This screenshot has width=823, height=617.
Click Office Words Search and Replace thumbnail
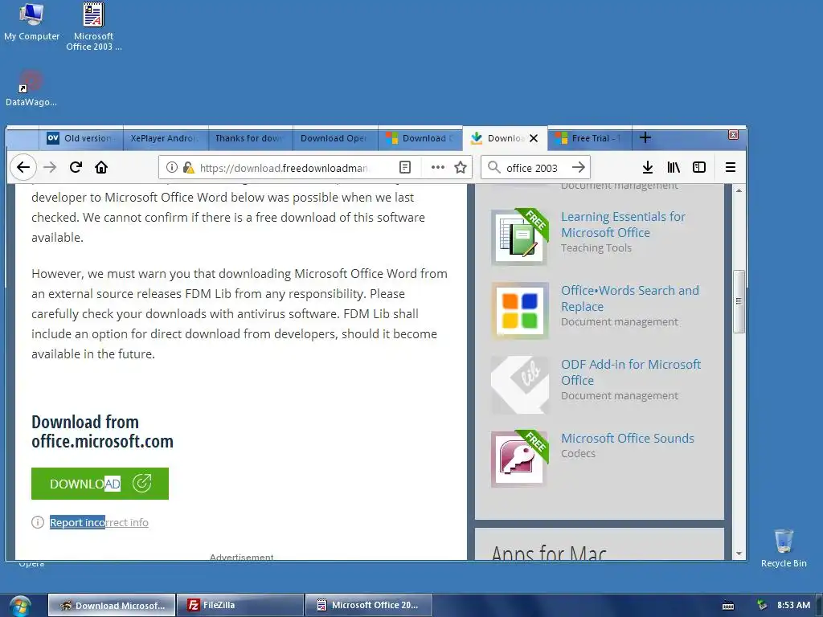point(520,311)
